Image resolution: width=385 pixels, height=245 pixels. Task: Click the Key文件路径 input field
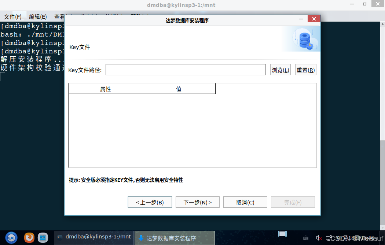pos(186,70)
